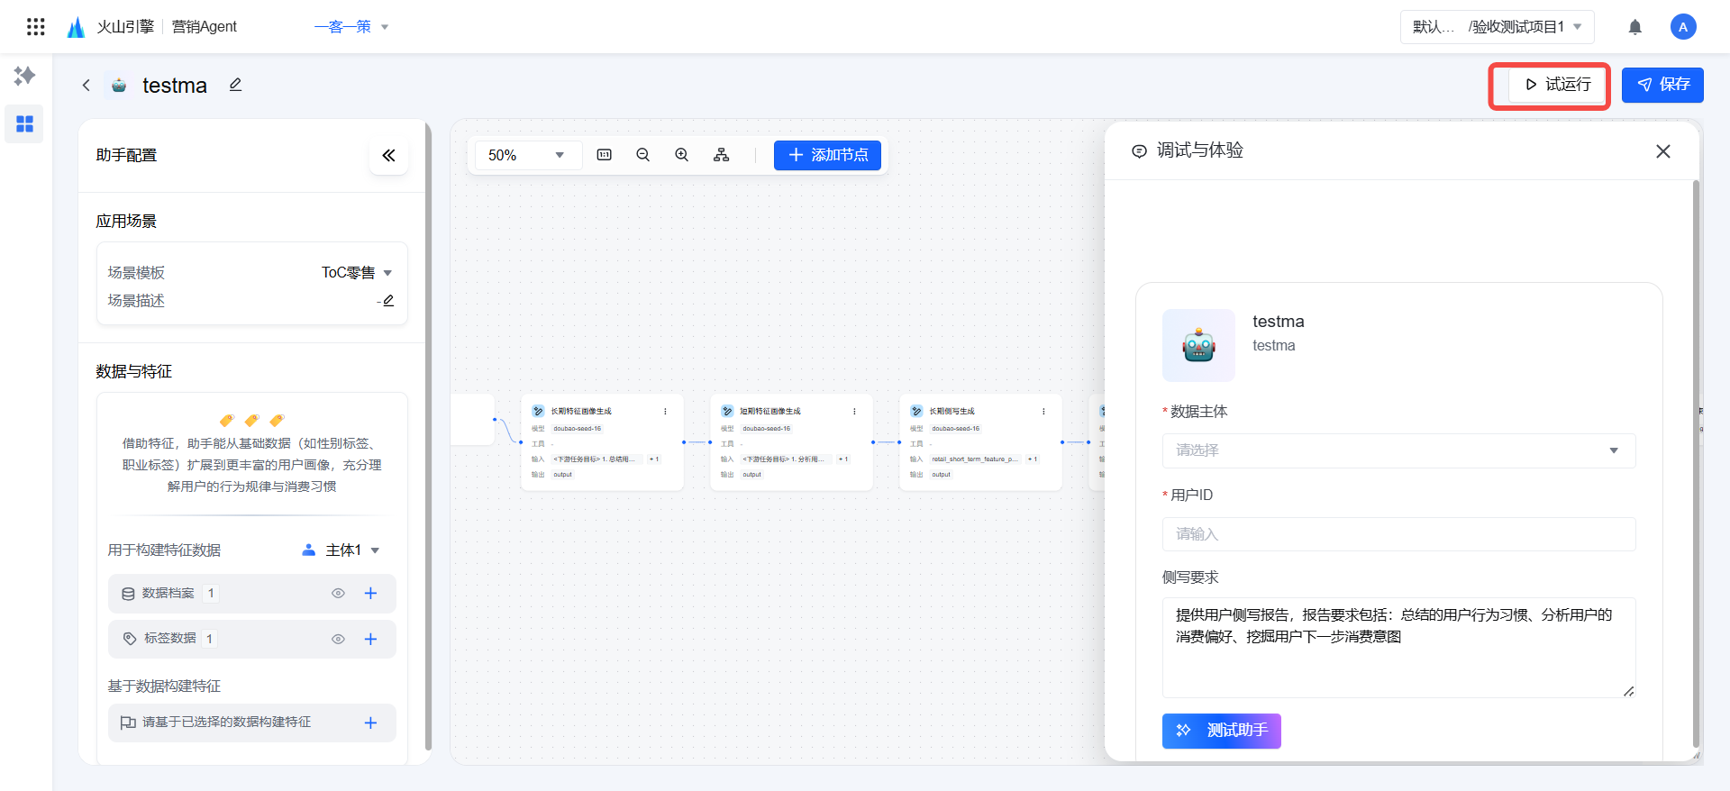Click the +1 badge in 长期特征画像生成 node
1730x791 pixels.
(654, 459)
